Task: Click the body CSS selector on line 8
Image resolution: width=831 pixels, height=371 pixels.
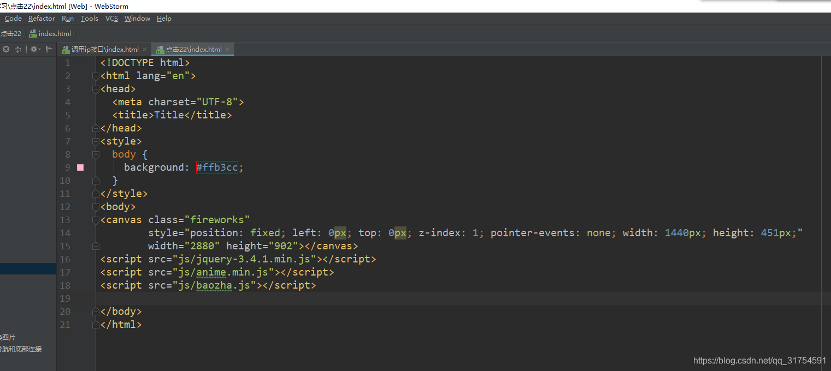Action: coord(124,154)
